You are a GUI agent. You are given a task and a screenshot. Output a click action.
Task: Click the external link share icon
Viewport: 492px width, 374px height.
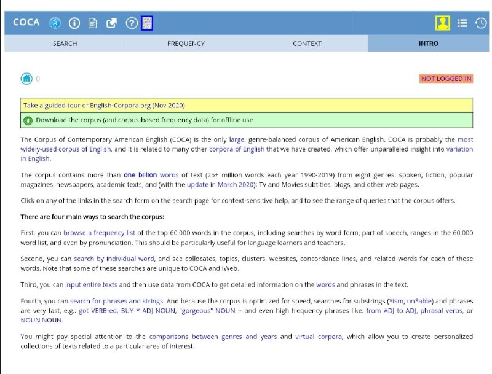point(112,23)
